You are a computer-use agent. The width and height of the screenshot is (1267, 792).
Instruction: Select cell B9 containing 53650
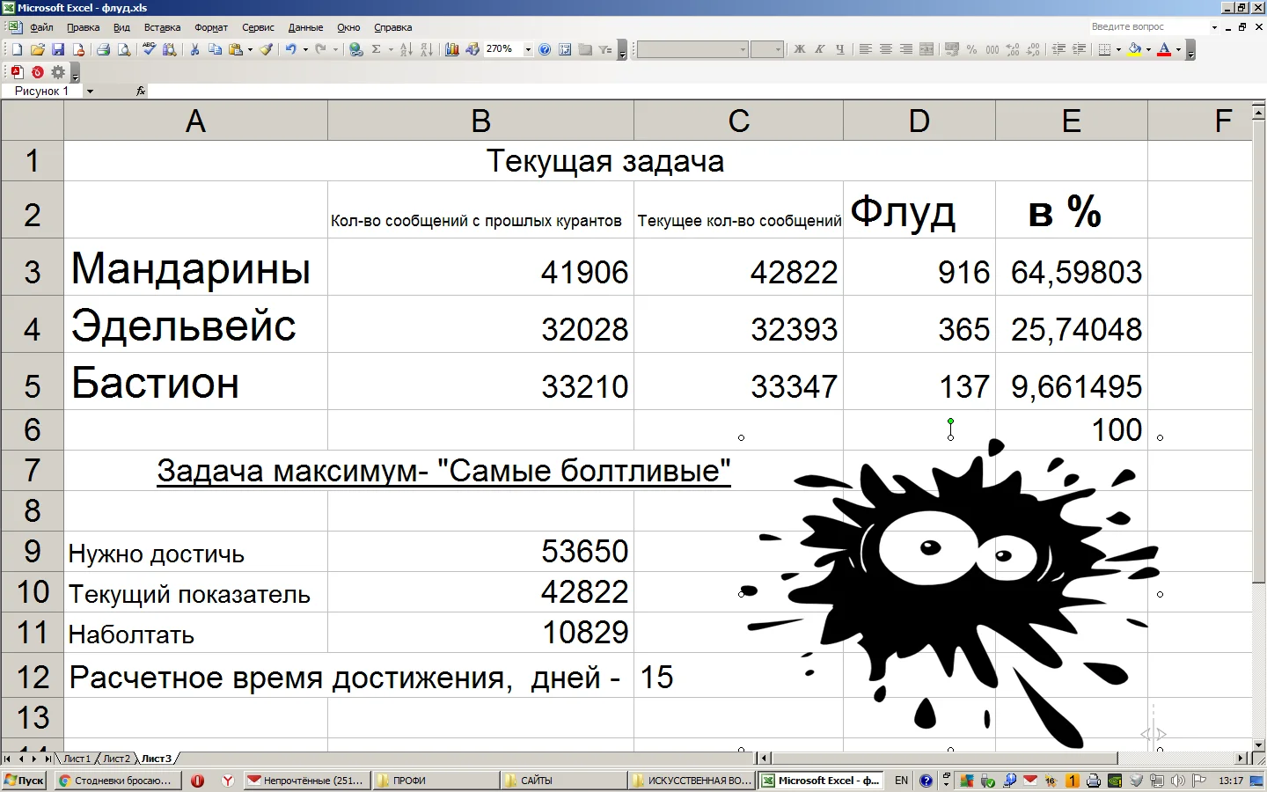(480, 552)
